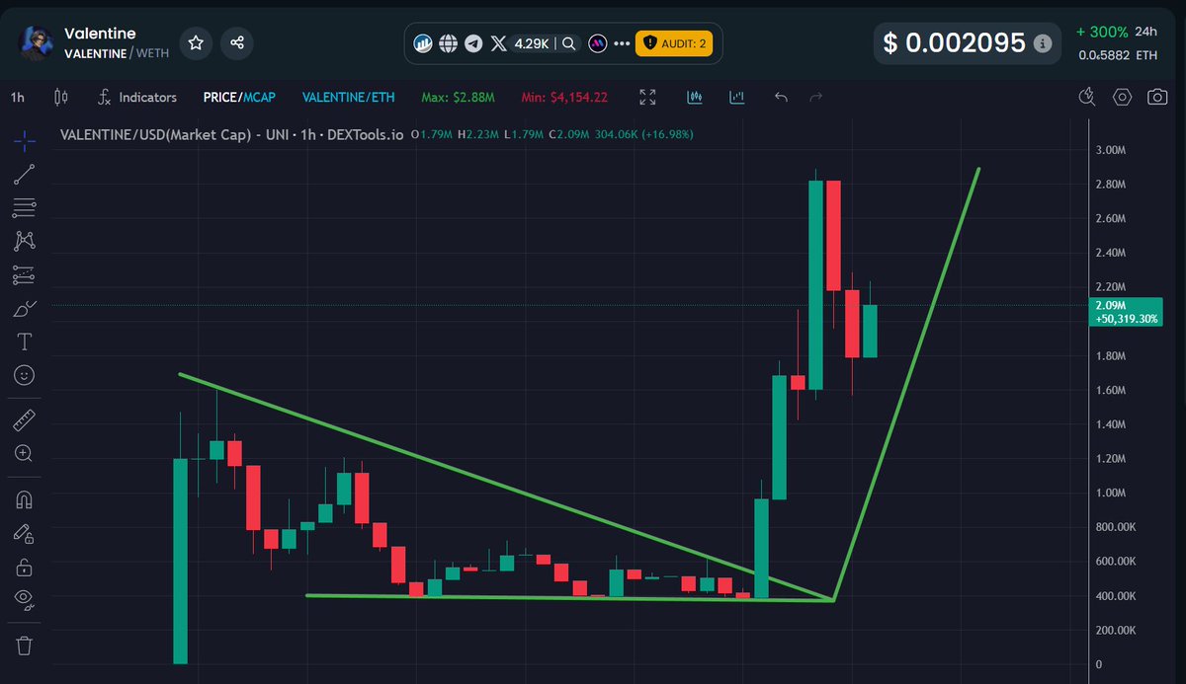Enter fullscreen chart mode
The width and height of the screenshot is (1186, 684).
647,97
